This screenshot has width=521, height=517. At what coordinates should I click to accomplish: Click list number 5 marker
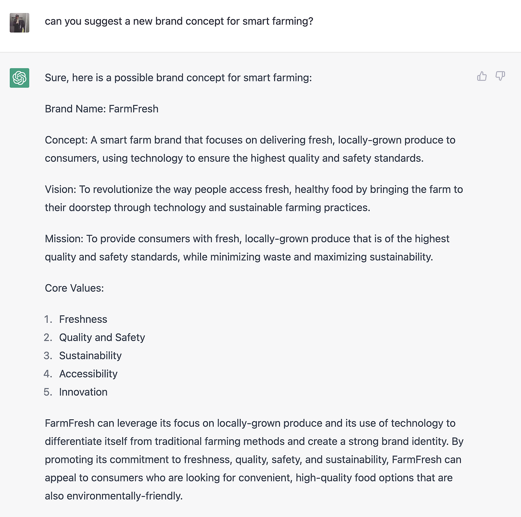click(48, 392)
